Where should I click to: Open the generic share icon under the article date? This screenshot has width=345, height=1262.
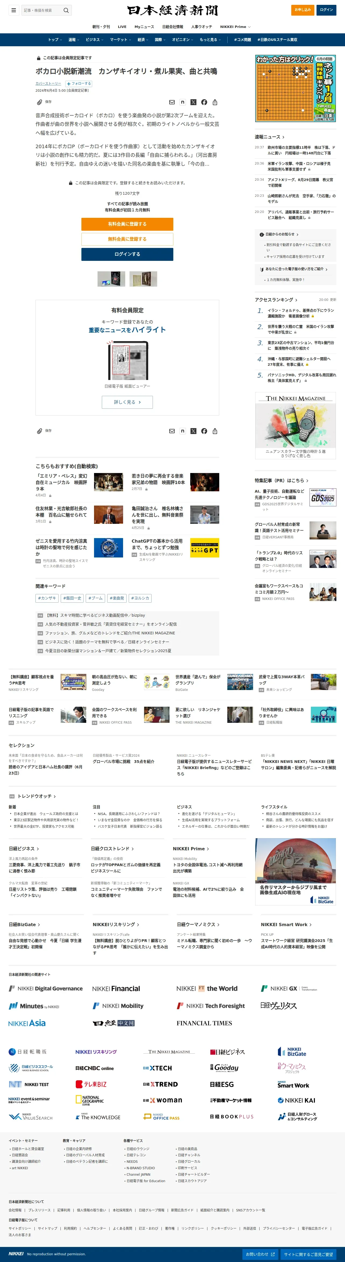[215, 102]
